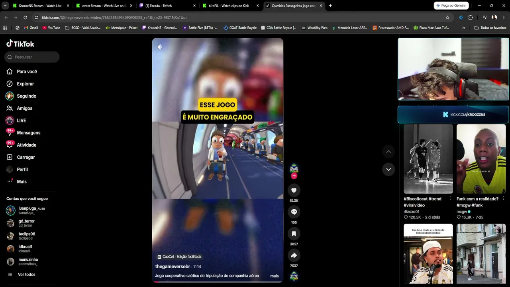Open the apps grid in bookmarks bar
The image size is (510, 287).
pos(5,28)
